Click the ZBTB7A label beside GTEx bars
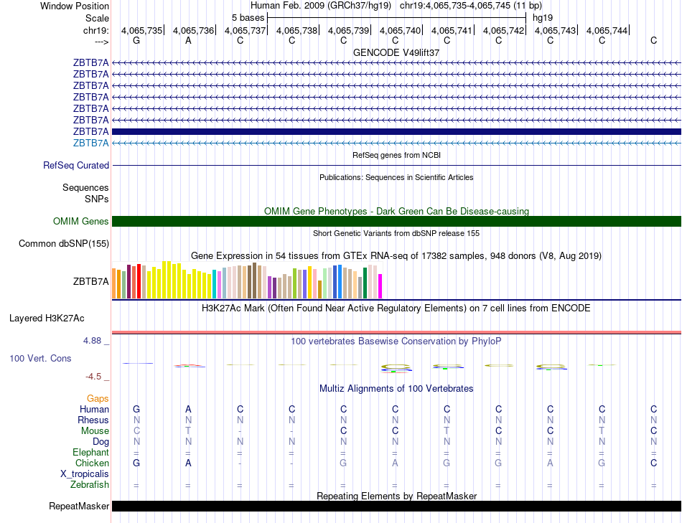 [91, 282]
